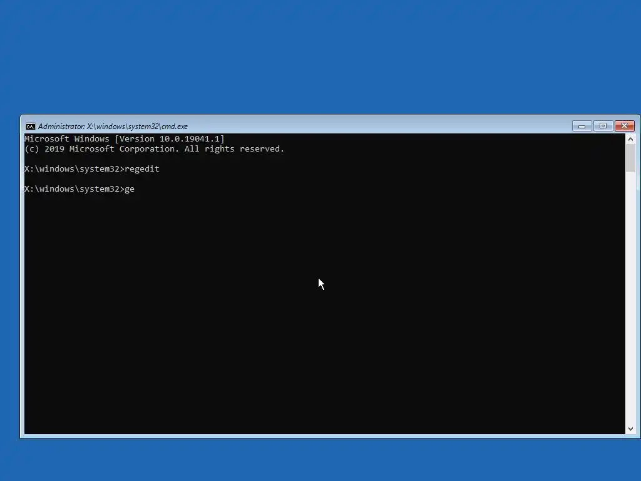Minimize the Administrator cmd.exe window
This screenshot has width=641, height=481.
click(582, 126)
